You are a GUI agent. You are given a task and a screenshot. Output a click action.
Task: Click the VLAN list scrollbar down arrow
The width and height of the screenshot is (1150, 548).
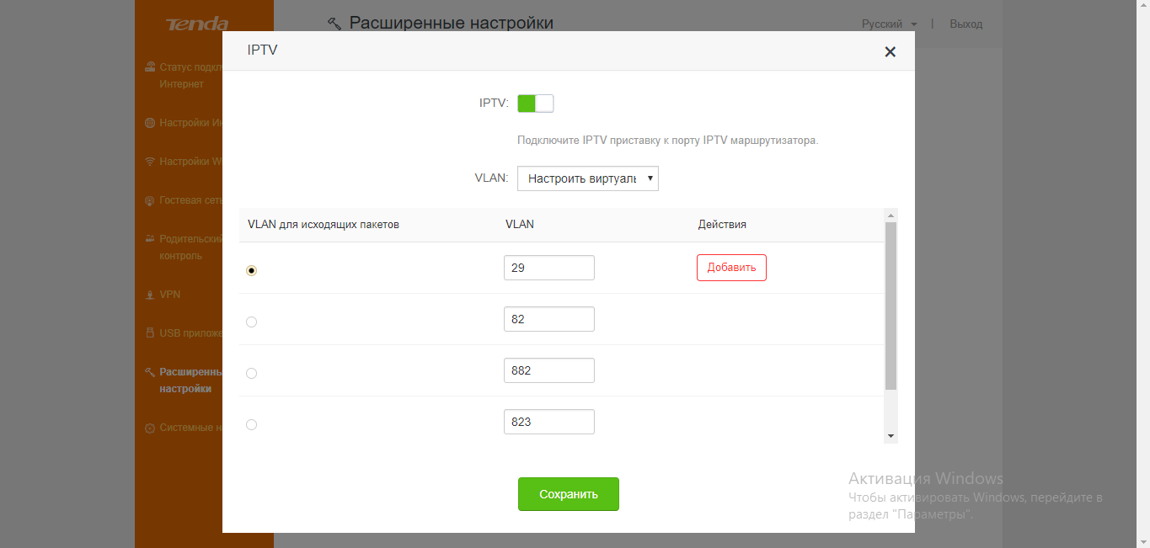(891, 436)
